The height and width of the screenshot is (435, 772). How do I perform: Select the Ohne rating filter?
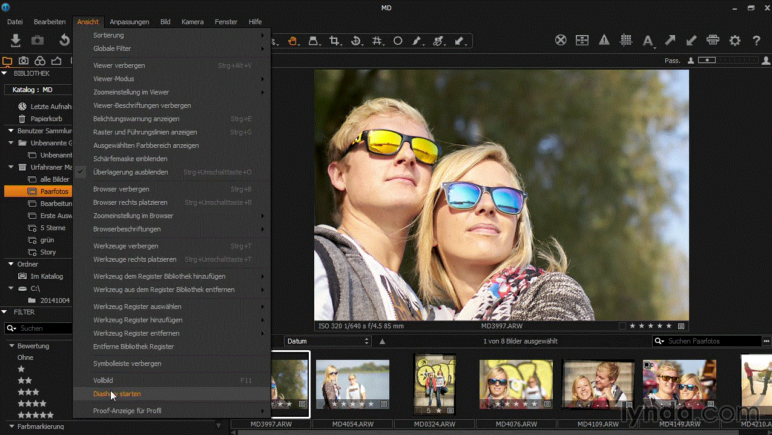pos(25,357)
